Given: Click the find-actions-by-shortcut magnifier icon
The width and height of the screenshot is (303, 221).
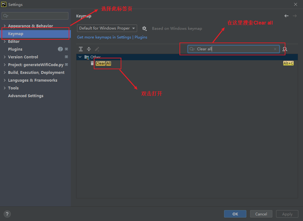Looking at the screenshot, I should (x=285, y=49).
